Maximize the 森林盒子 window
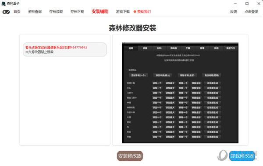The image size is (263, 166). tap(247, 3)
